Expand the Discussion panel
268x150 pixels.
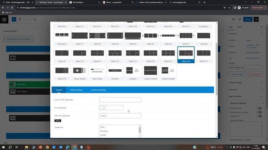(x=246, y=90)
